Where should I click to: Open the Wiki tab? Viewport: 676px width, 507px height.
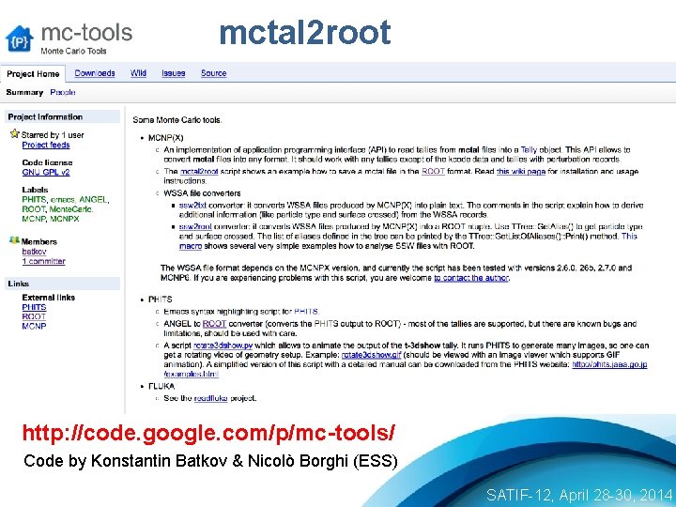point(138,73)
